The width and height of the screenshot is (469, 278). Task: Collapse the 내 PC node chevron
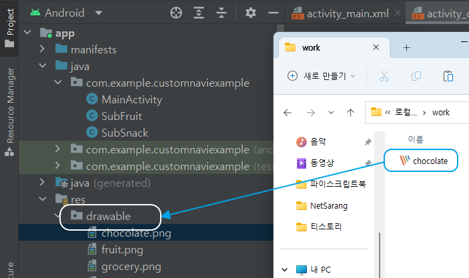(284, 269)
